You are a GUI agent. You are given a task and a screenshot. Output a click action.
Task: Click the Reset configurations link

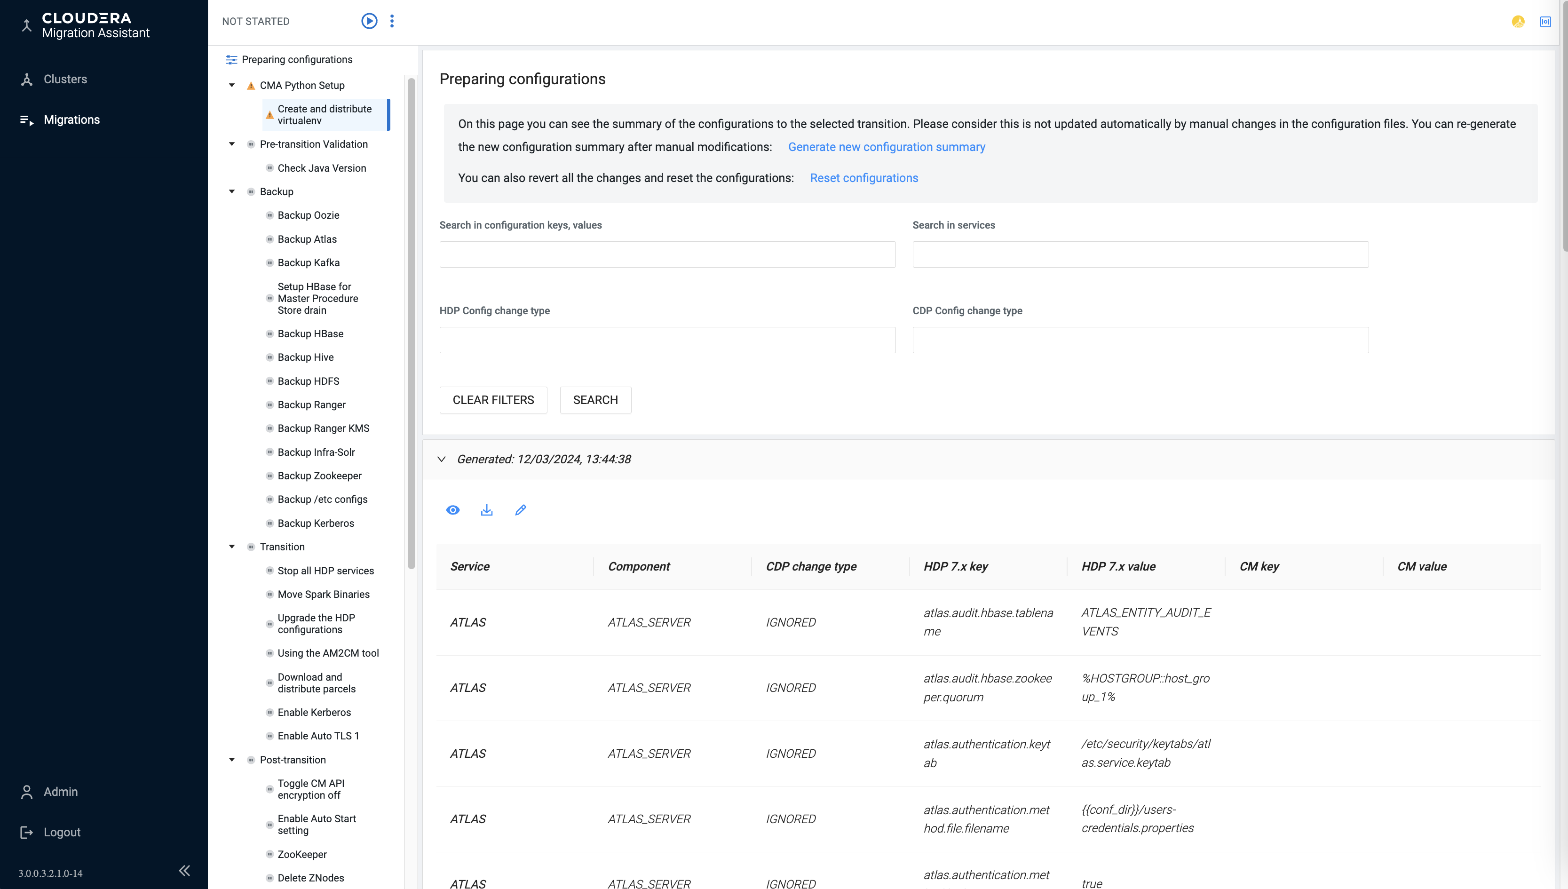[863, 178]
